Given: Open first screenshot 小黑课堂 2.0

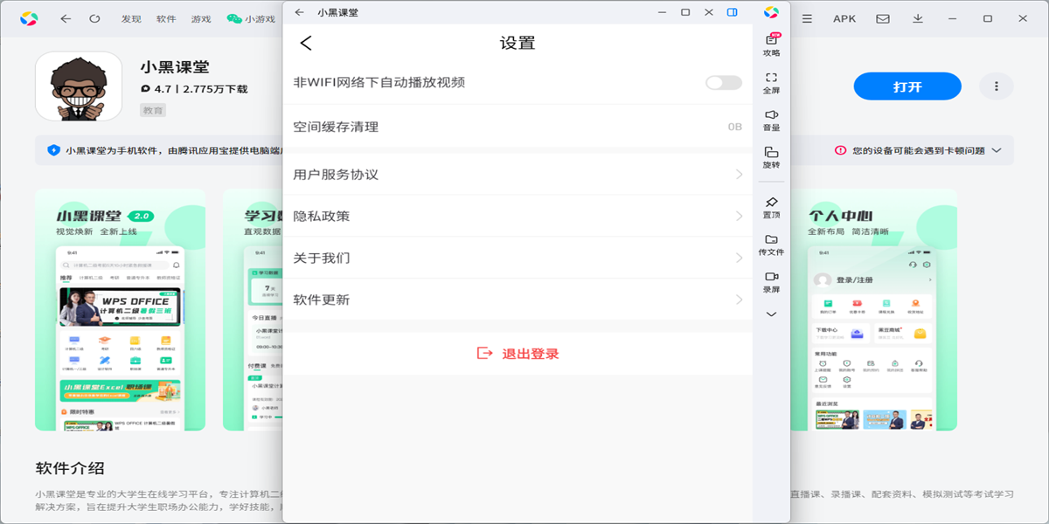Looking at the screenshot, I should 121,310.
